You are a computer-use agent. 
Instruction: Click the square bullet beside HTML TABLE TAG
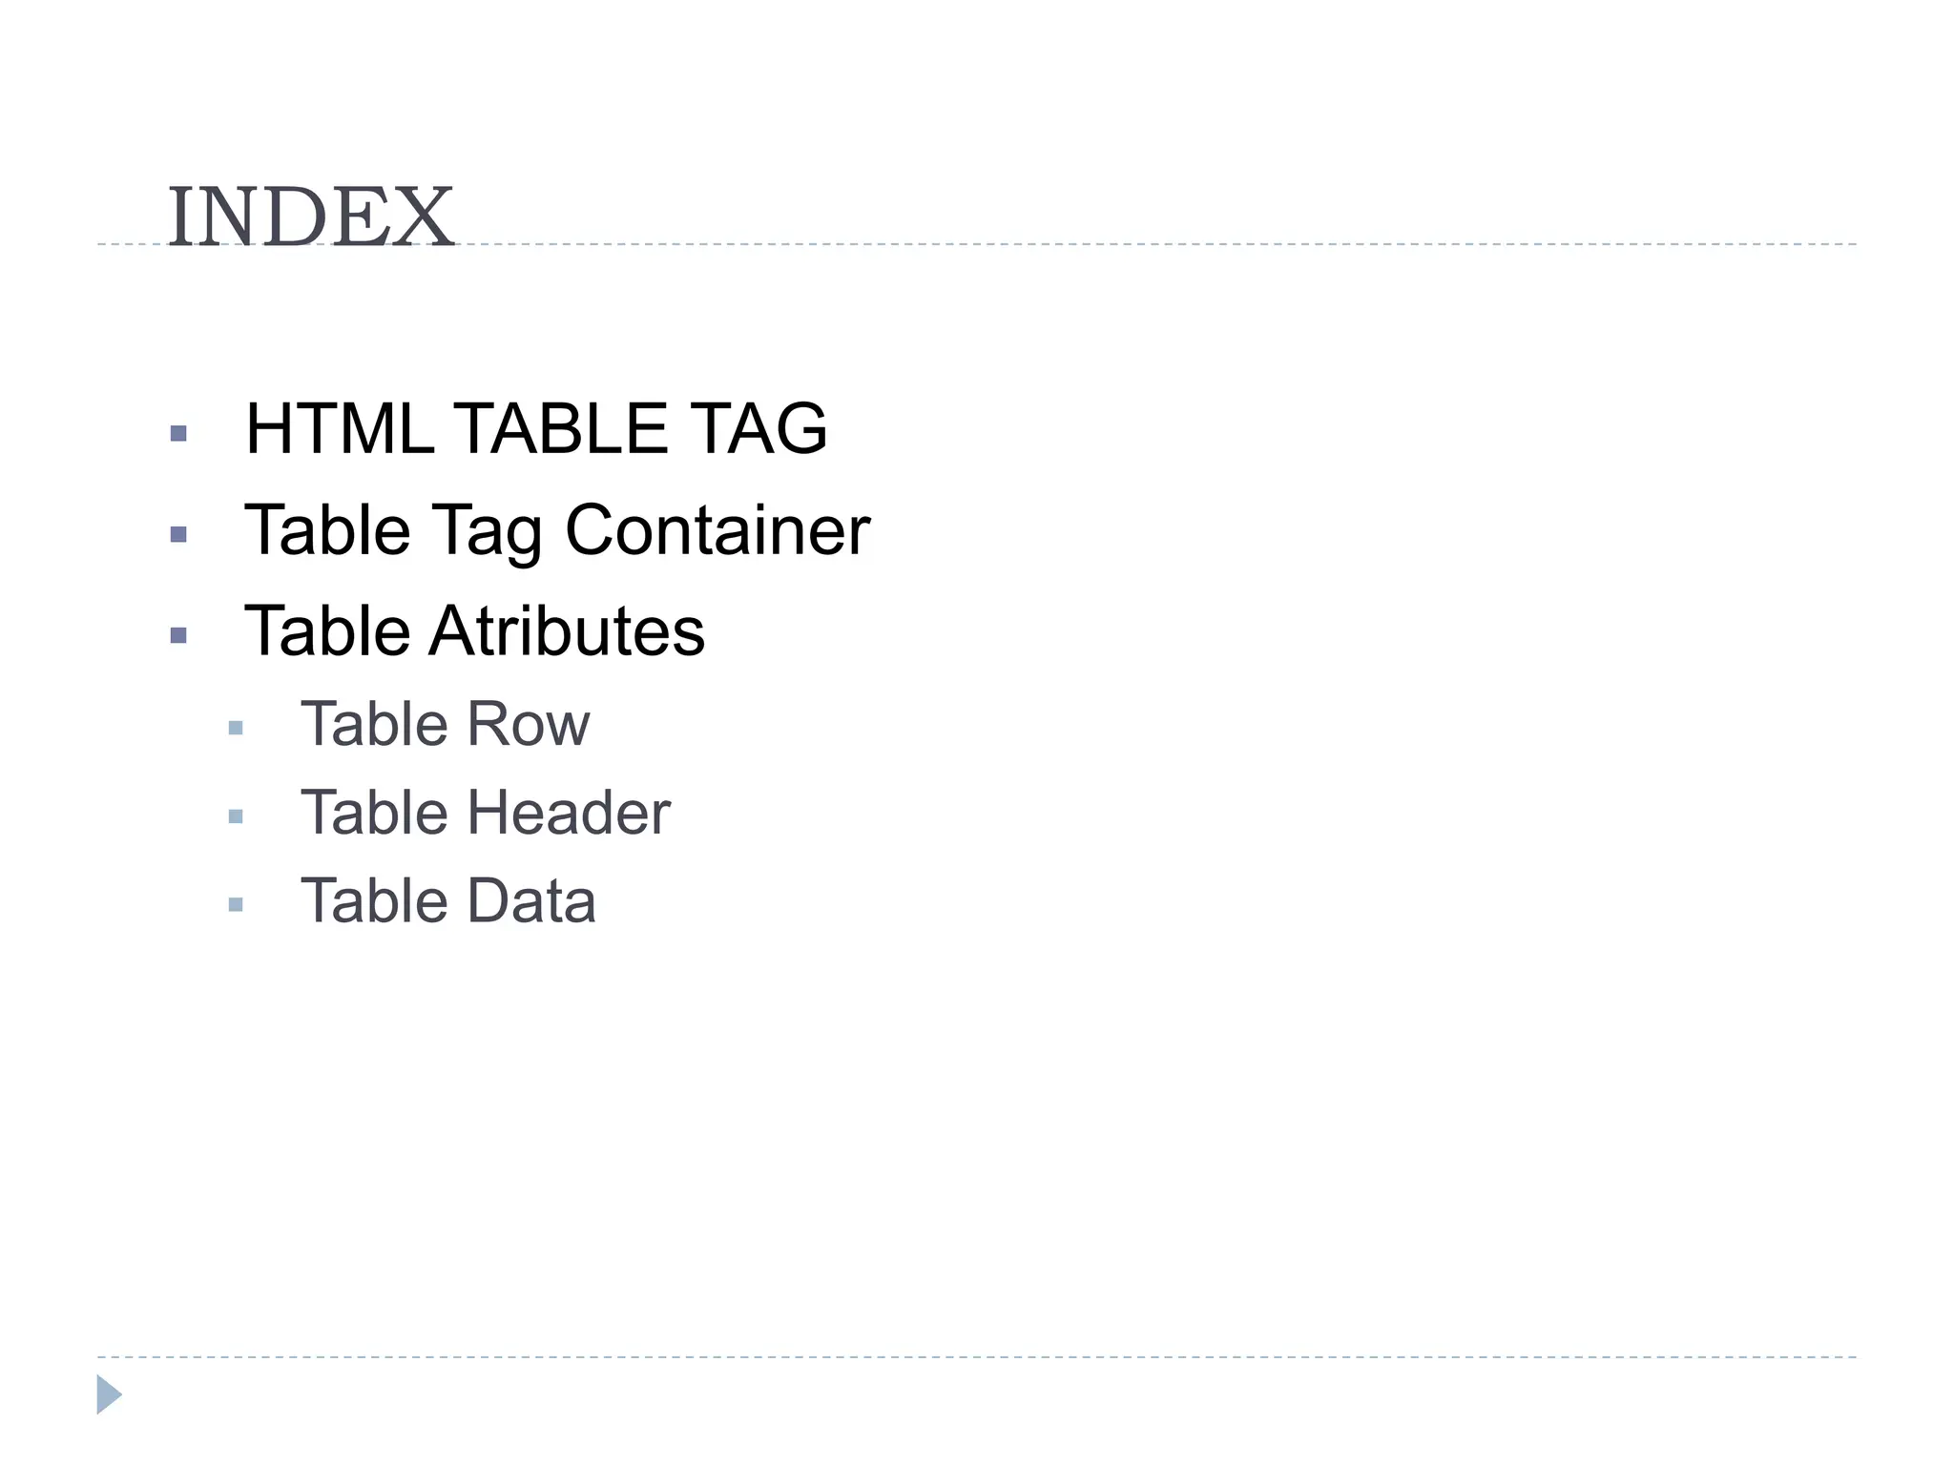177,433
